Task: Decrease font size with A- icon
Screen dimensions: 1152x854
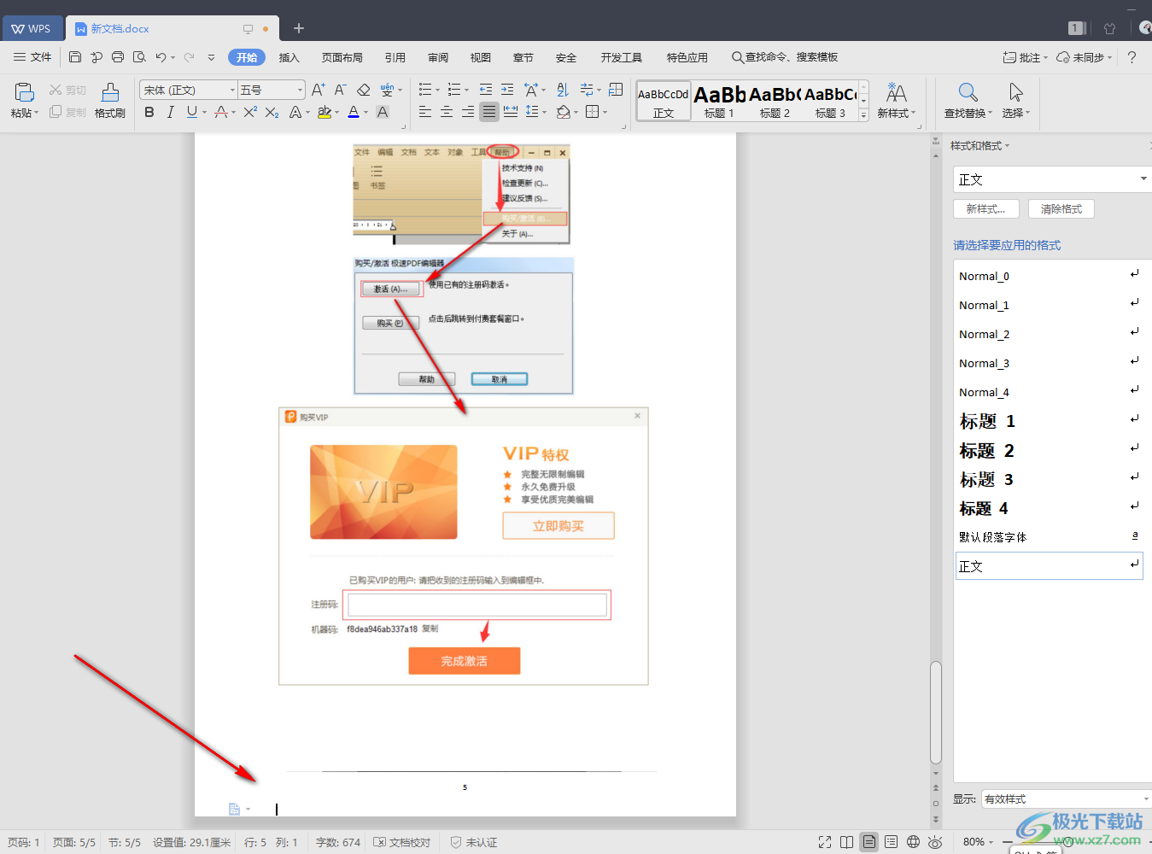Action: tap(340, 90)
